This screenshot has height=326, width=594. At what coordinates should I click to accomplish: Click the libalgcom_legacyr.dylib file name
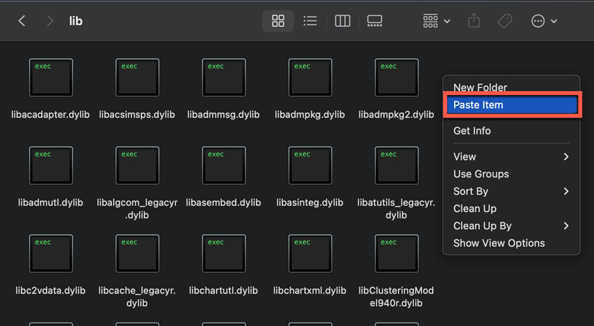(x=137, y=209)
